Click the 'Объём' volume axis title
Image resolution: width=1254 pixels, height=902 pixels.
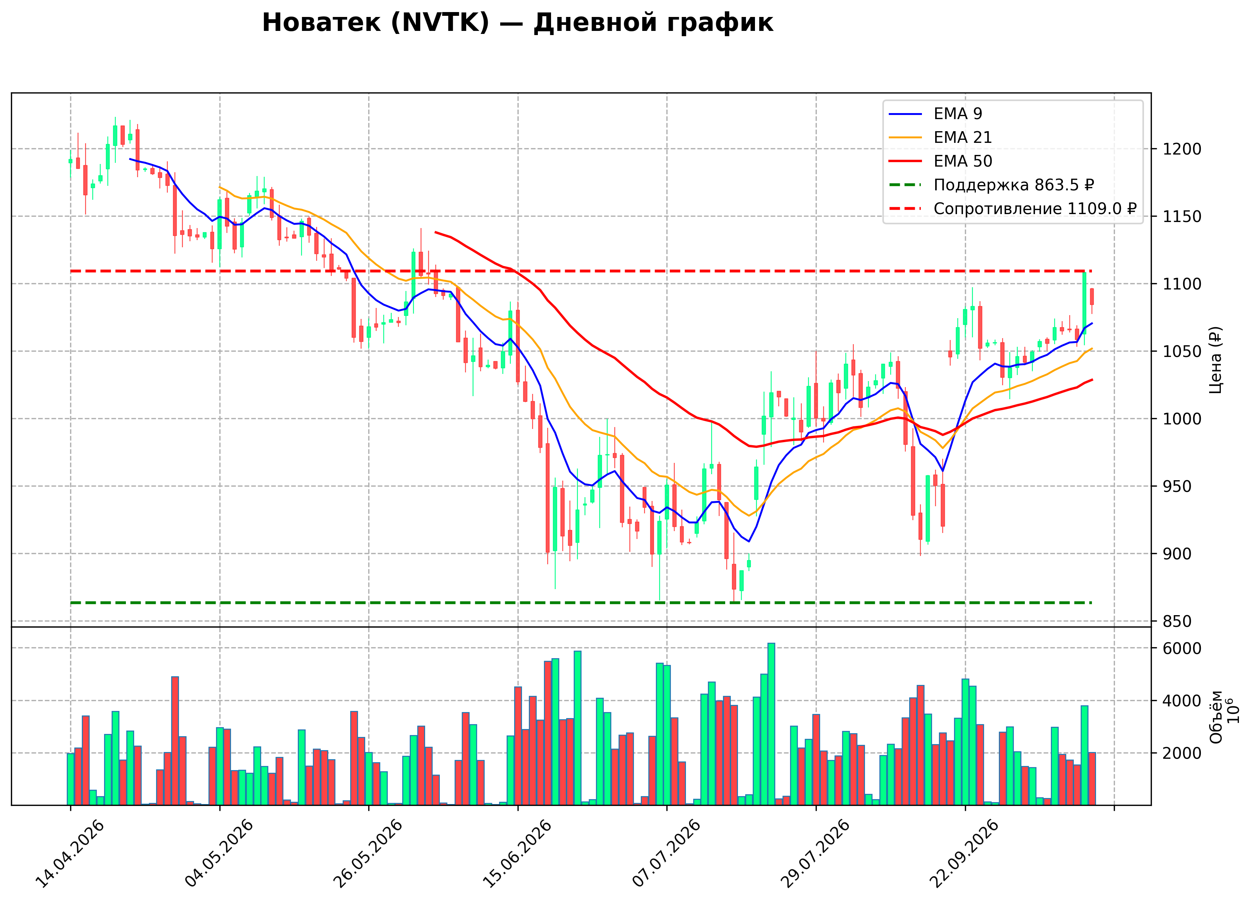pyautogui.click(x=1216, y=717)
